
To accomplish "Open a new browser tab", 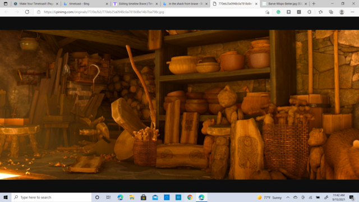I will point(314,4).
